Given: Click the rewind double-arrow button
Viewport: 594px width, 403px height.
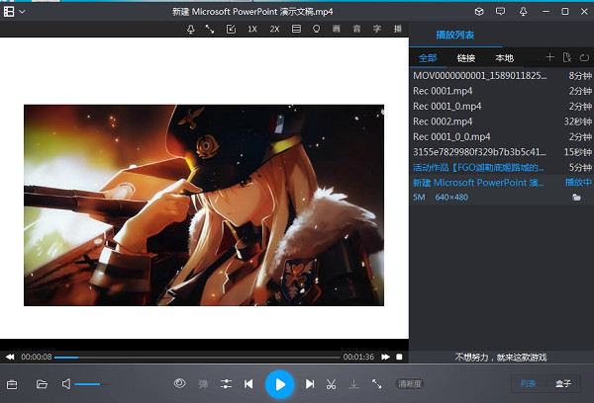Looking at the screenshot, I should [10, 357].
